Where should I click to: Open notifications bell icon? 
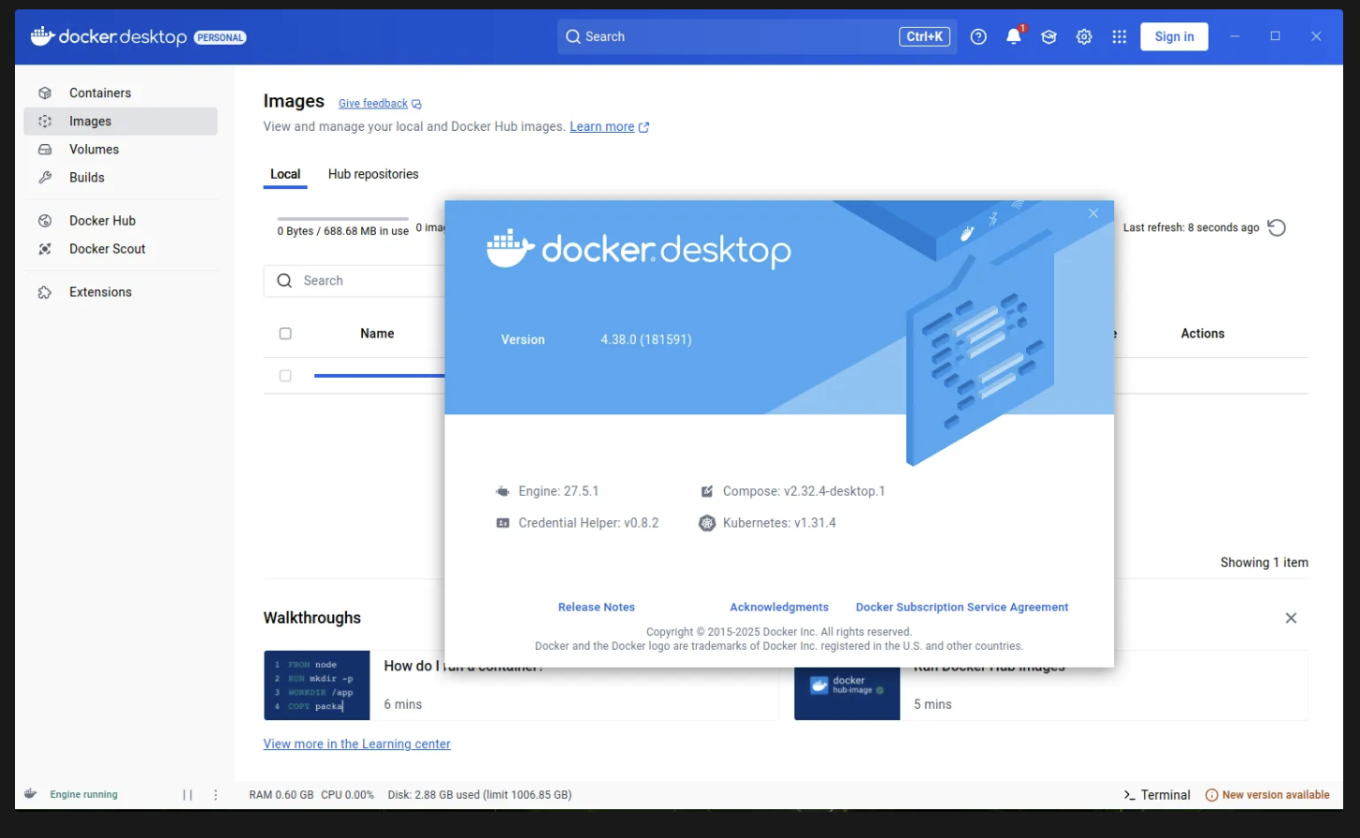1014,36
